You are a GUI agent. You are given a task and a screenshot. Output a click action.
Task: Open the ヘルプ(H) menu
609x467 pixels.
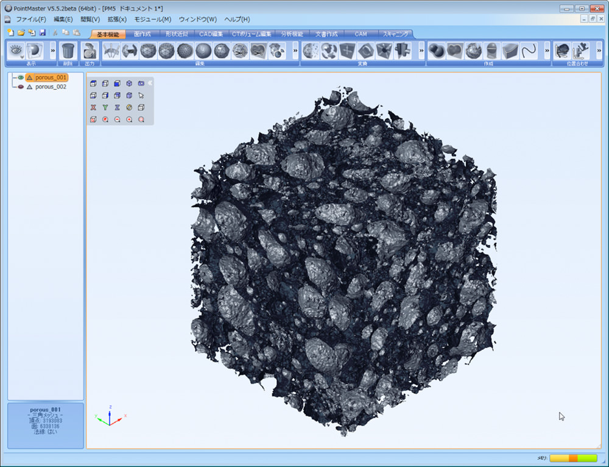coord(237,19)
